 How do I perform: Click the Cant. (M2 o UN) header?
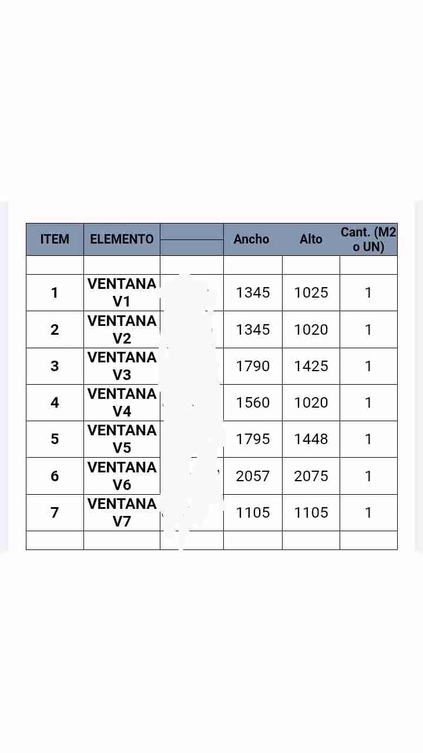point(368,239)
